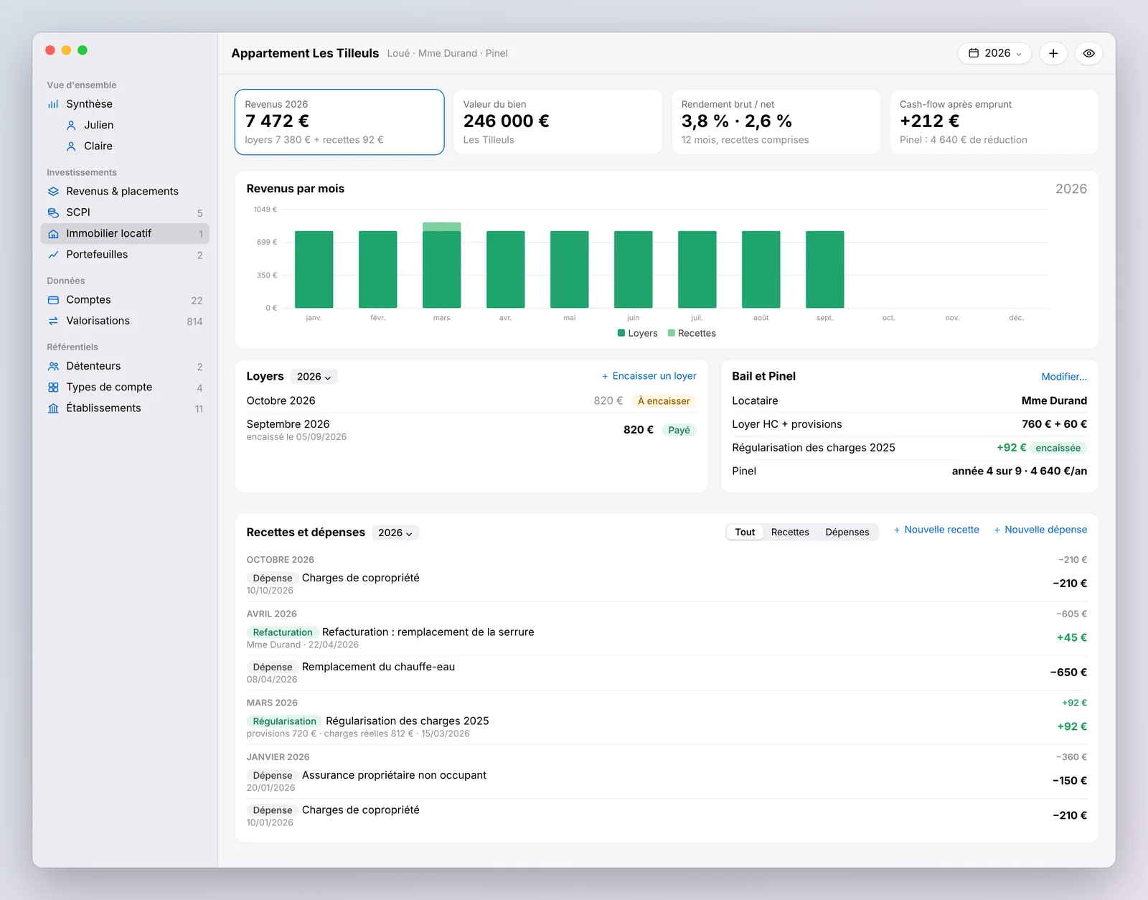Open Immobilier locatif in sidebar
The width and height of the screenshot is (1148, 900).
(x=125, y=234)
